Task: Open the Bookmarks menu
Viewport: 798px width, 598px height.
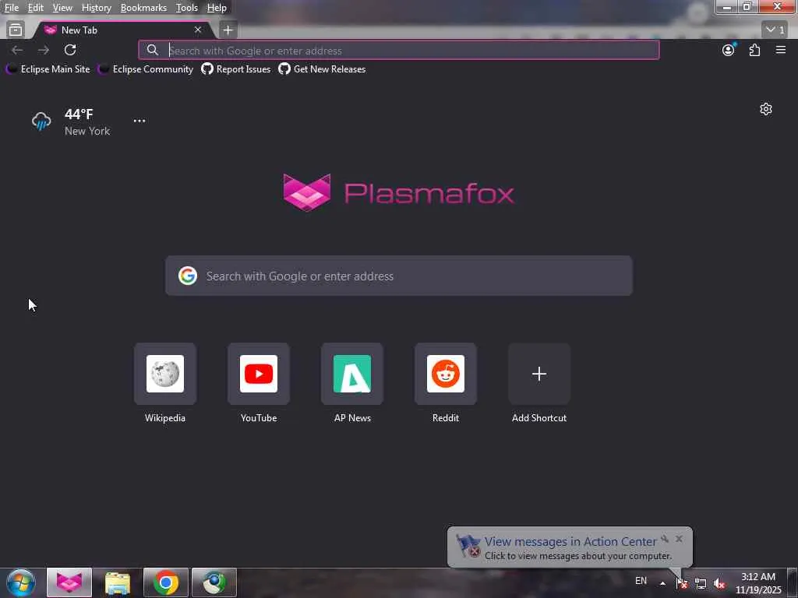Action: tap(143, 8)
